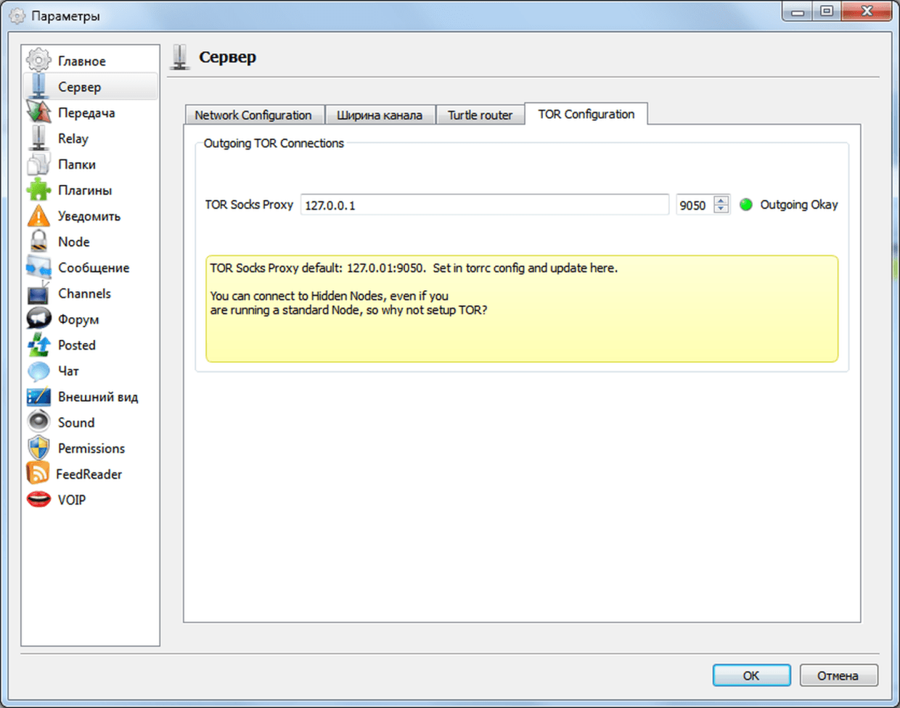Click the Node padlock icon
900x708 pixels.
38,242
